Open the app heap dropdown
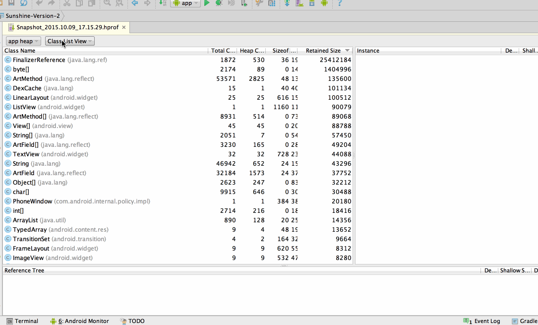This screenshot has height=325, width=538. tap(23, 41)
